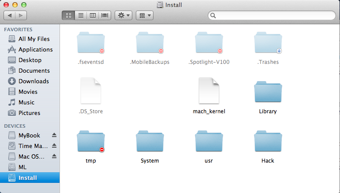Click the System folder name label
340x193 pixels.
click(x=150, y=161)
